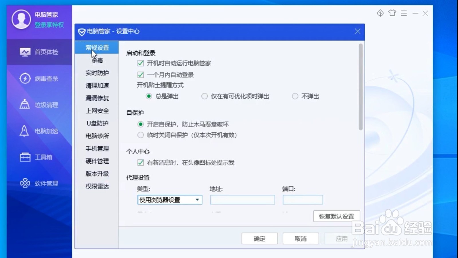Click the 地址 proxy input field

(x=242, y=200)
